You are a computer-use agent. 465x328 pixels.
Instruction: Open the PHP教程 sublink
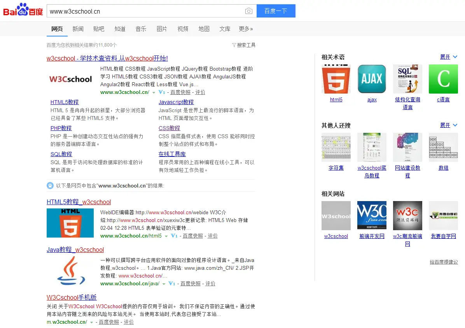pyautogui.click(x=61, y=128)
